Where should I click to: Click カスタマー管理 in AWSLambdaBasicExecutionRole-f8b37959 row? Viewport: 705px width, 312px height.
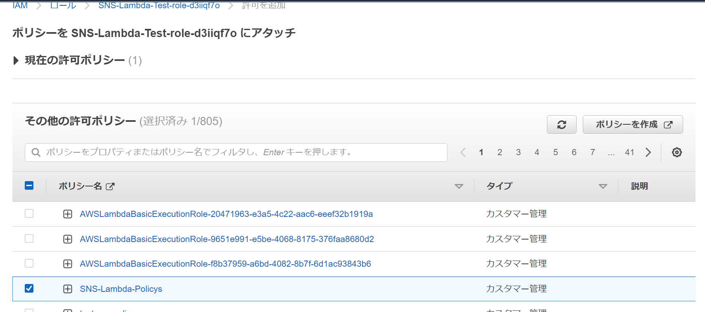point(516,263)
